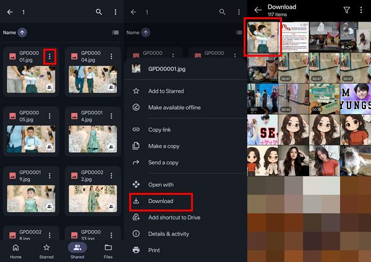Go back from the Download gallery
This screenshot has width=371, height=262.
(x=258, y=10)
